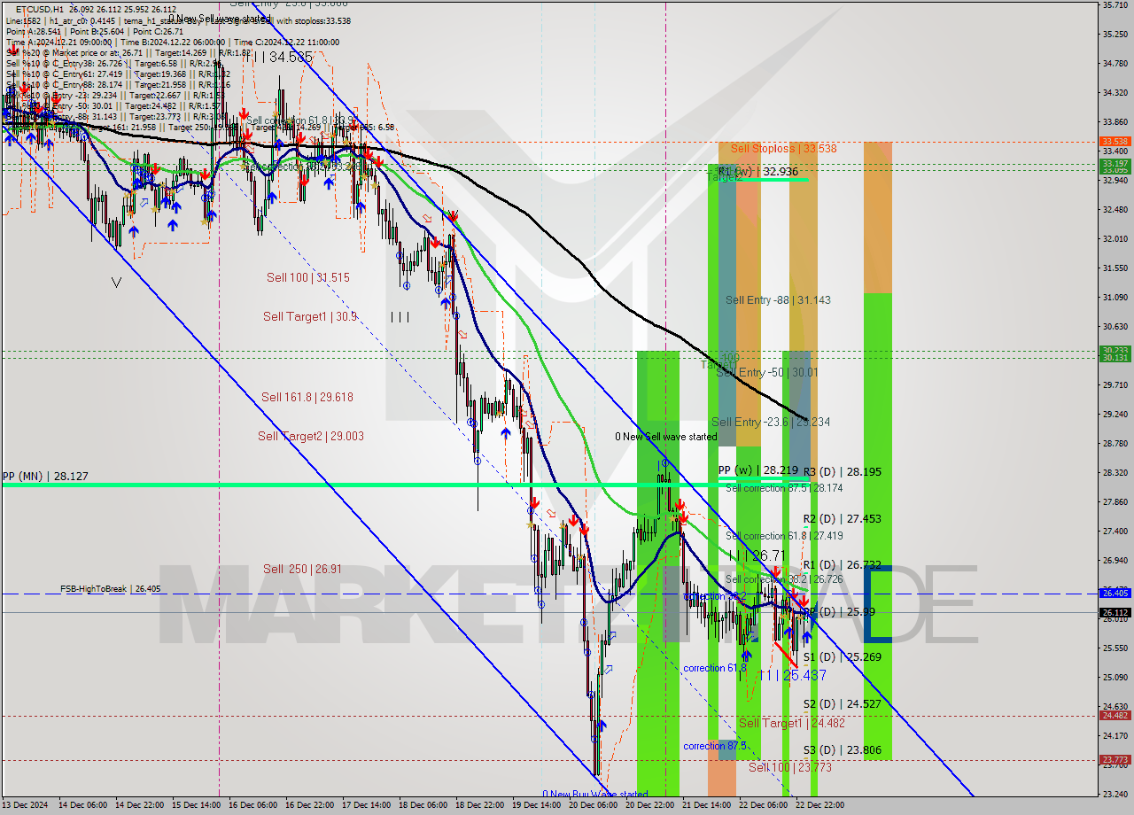Screen dimensions: 1134x815
Task: Select the Sell Entry -50 | 30.01 label
Action: (767, 372)
